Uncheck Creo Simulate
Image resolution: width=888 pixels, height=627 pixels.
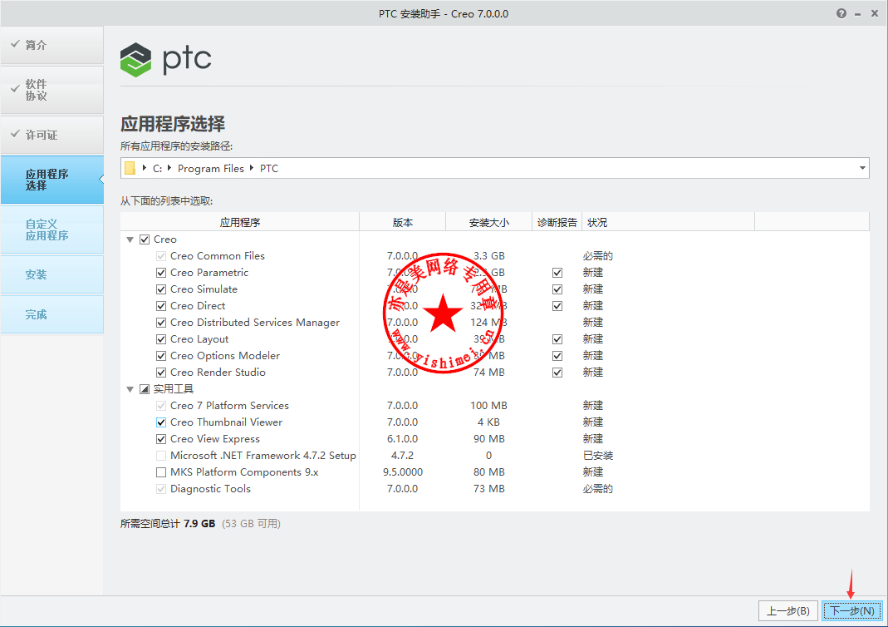tap(161, 289)
